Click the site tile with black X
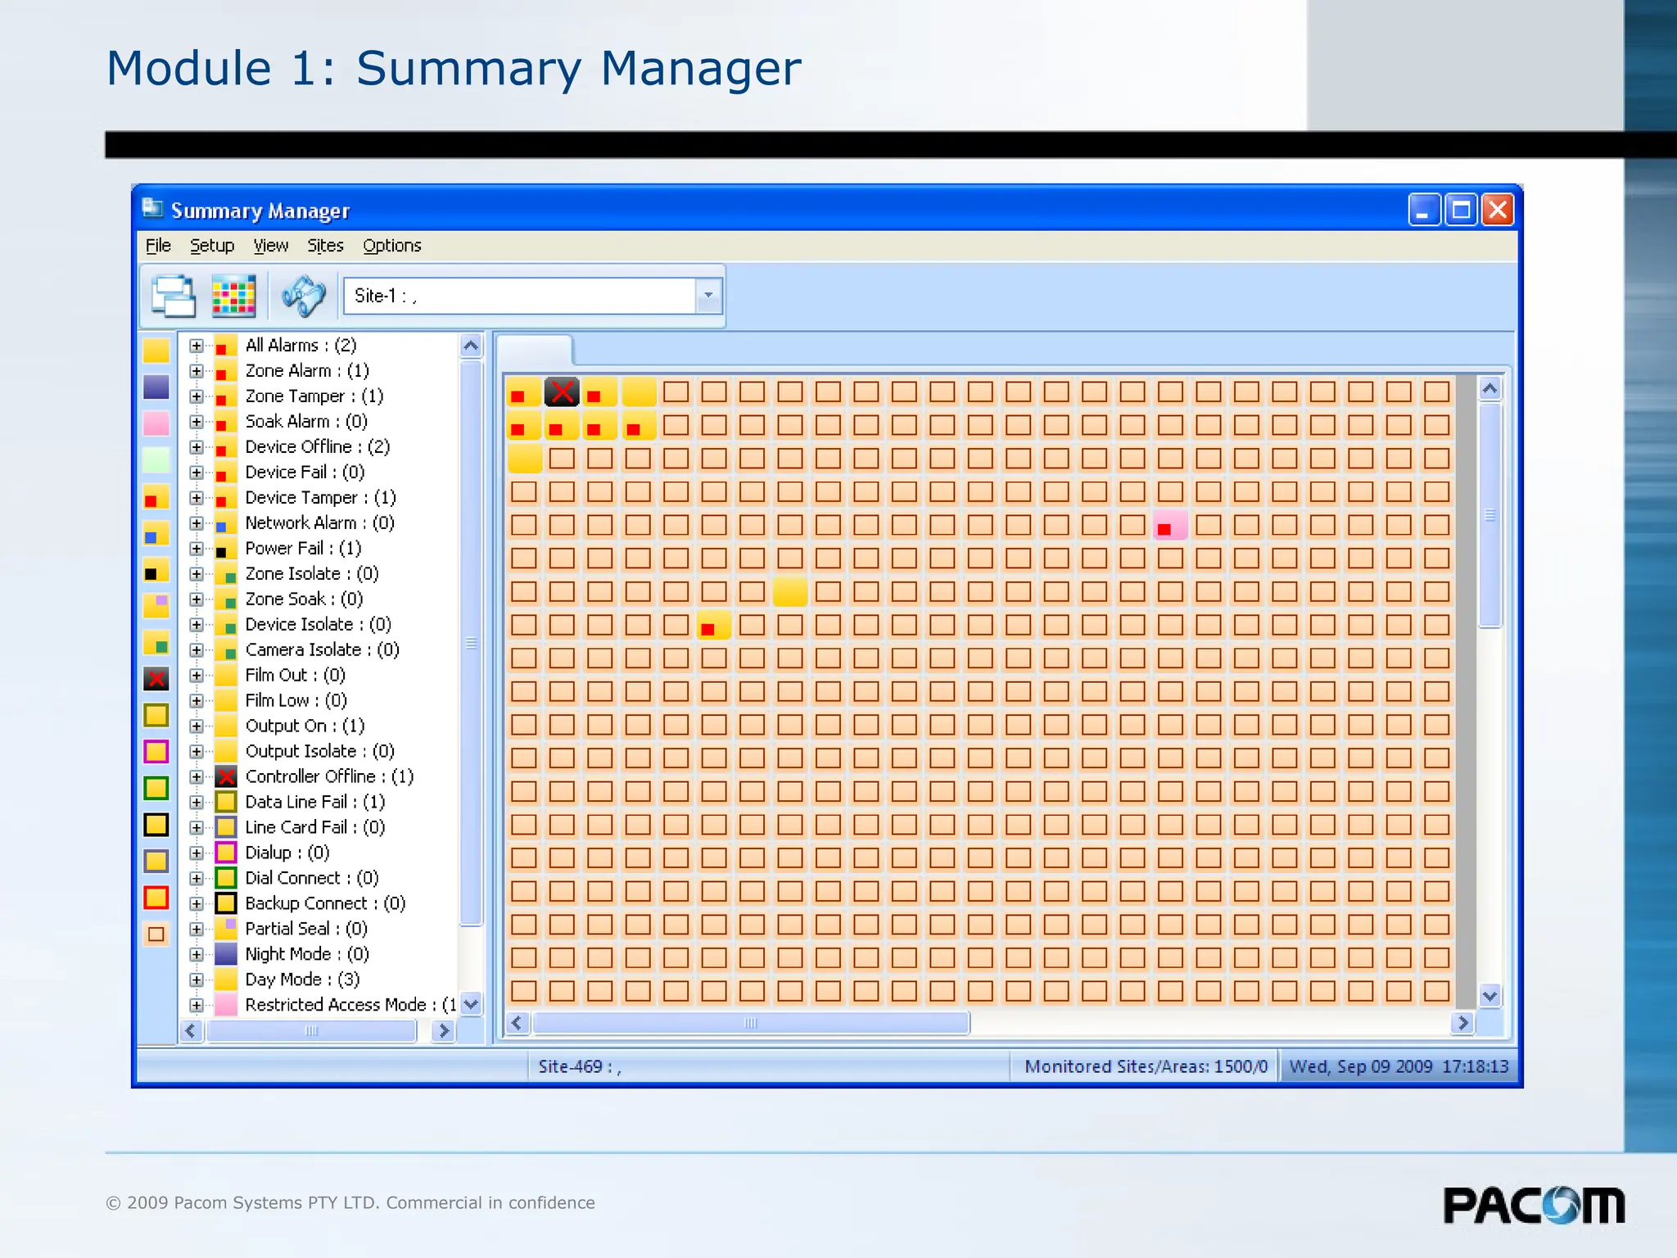1677x1258 pixels. pyautogui.click(x=562, y=392)
